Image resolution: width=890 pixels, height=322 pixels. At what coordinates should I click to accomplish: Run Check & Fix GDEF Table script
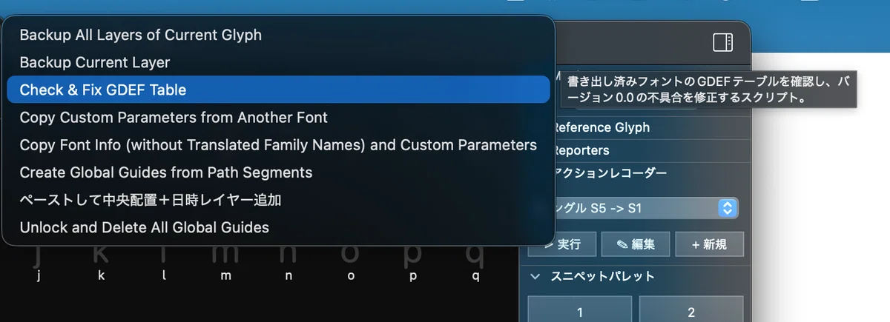[x=278, y=90]
